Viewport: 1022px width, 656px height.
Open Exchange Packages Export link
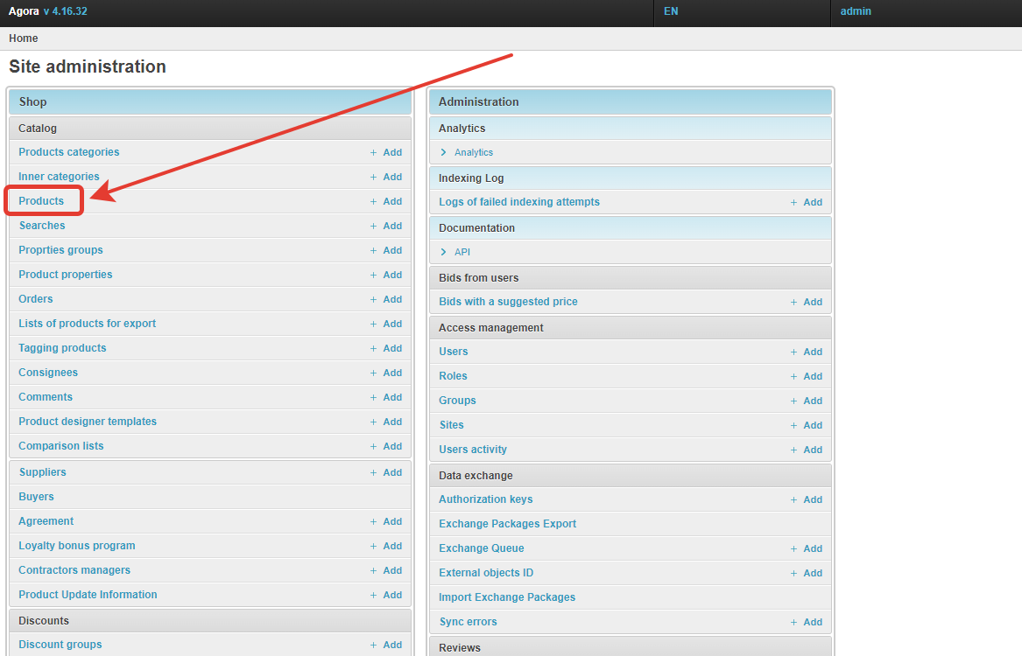point(507,524)
